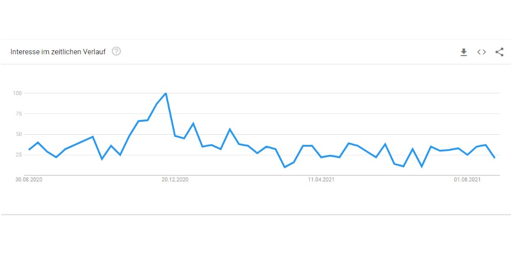The height and width of the screenshot is (266, 511).
Task: Select the 11.04.2021 date label
Action: (x=321, y=180)
